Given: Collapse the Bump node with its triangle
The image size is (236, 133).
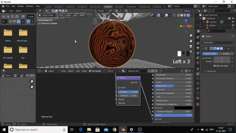Looking at the screenshot, I should coord(118,78).
